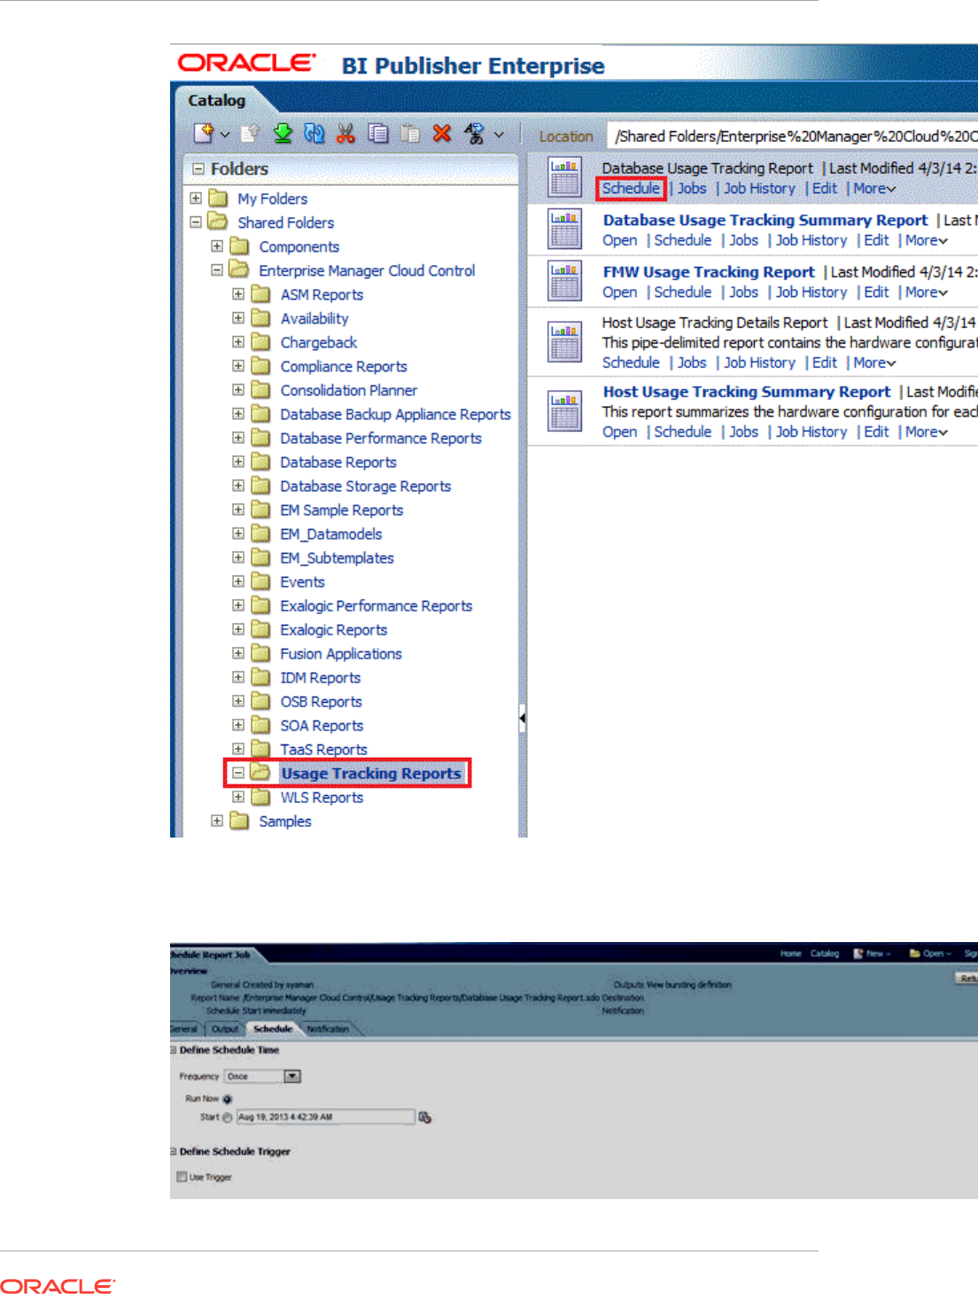Screen dimensions: 978x1294
Task: Collapse the Shared Folders node
Action: pyautogui.click(x=196, y=222)
